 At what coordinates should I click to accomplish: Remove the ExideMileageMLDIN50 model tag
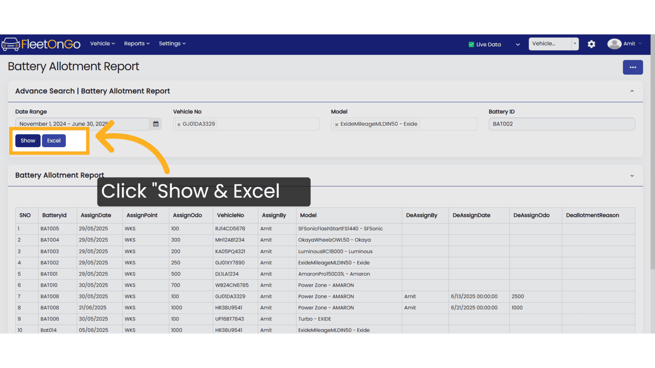pos(337,124)
